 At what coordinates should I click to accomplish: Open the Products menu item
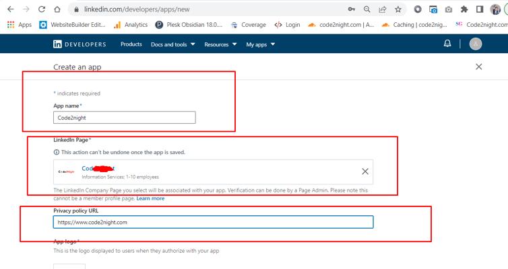(131, 44)
